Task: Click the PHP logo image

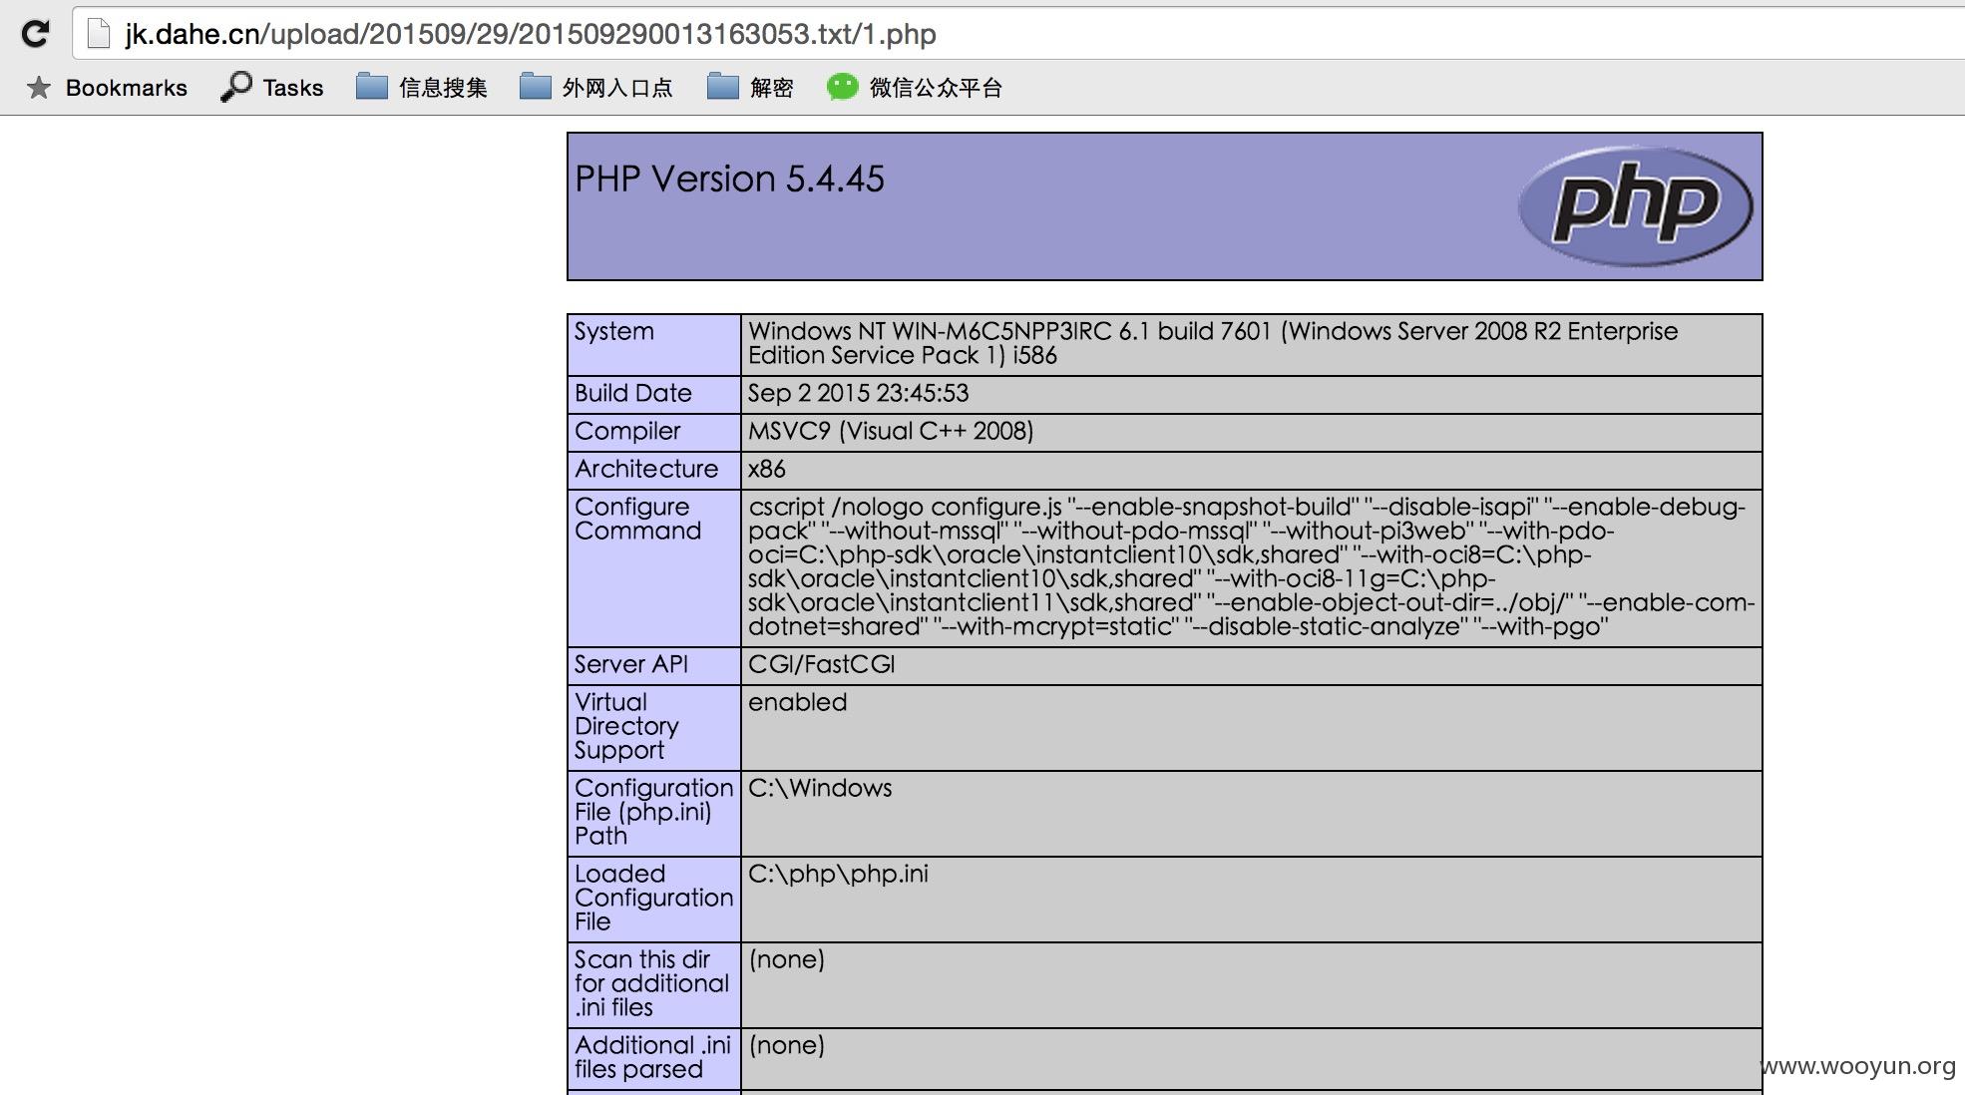Action: (1635, 206)
